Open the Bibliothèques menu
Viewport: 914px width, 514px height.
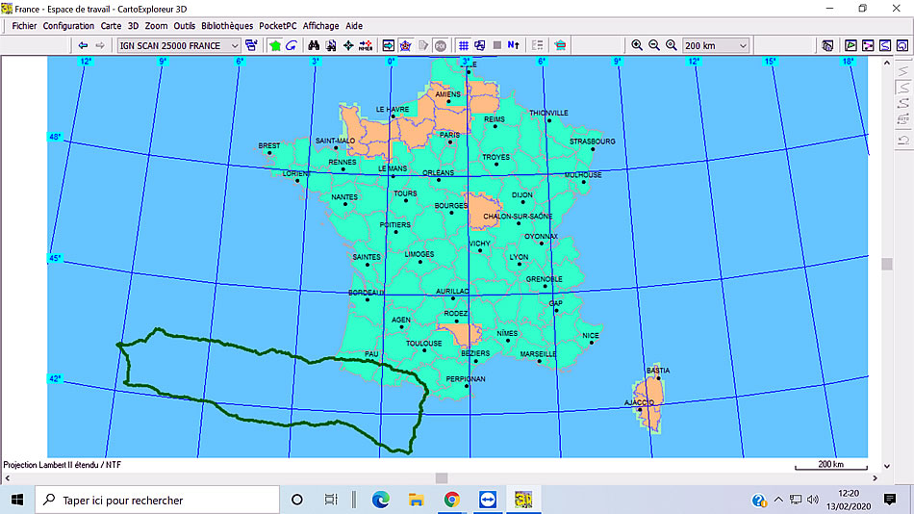pyautogui.click(x=227, y=26)
